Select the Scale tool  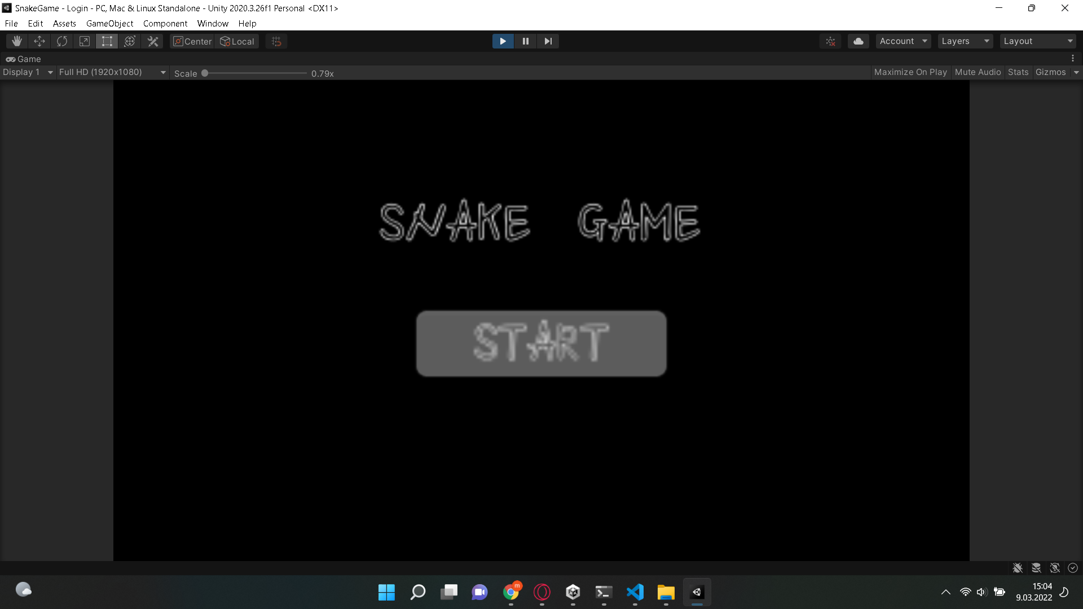pyautogui.click(x=84, y=41)
